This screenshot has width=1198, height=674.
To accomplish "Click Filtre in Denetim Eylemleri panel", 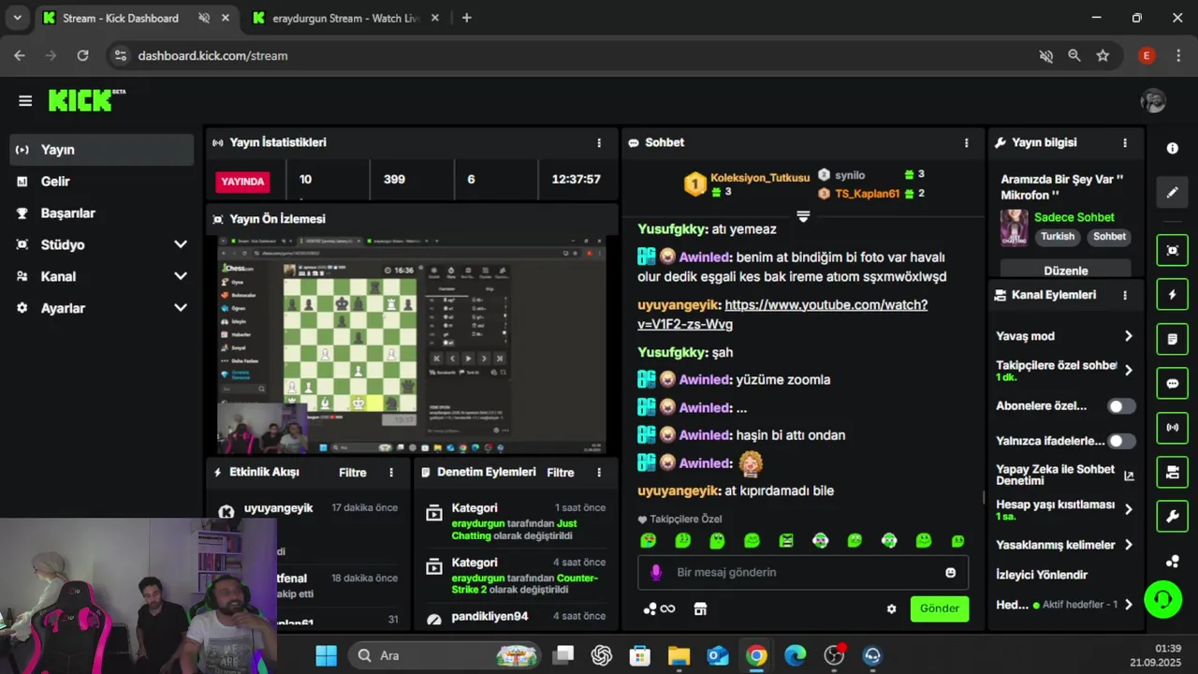I will (x=561, y=473).
